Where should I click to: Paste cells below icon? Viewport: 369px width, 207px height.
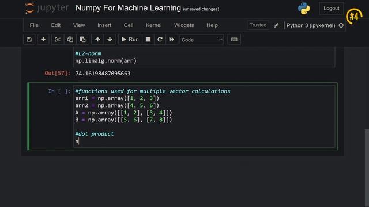pos(82,40)
